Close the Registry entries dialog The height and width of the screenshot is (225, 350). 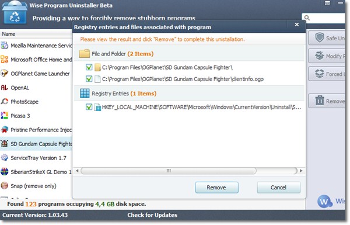(x=297, y=25)
